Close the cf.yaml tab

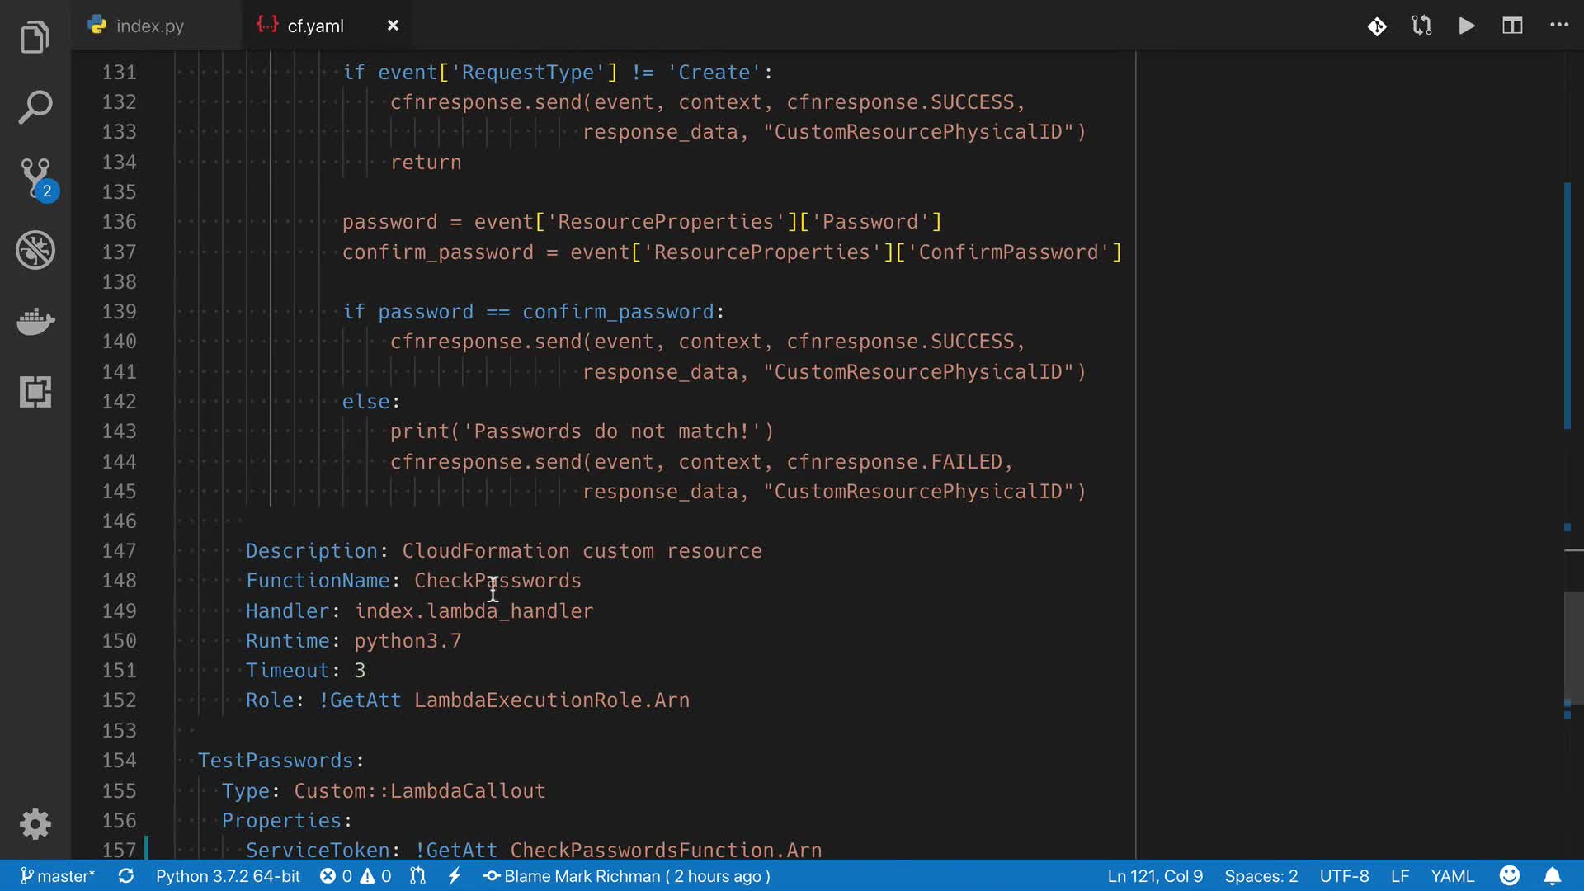point(393,26)
